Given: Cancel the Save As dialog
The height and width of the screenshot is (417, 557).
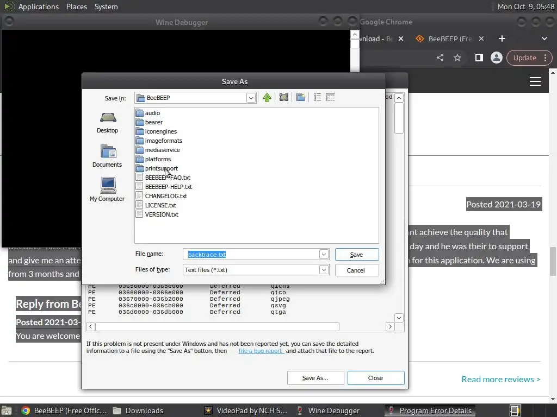Looking at the screenshot, I should pyautogui.click(x=357, y=270).
